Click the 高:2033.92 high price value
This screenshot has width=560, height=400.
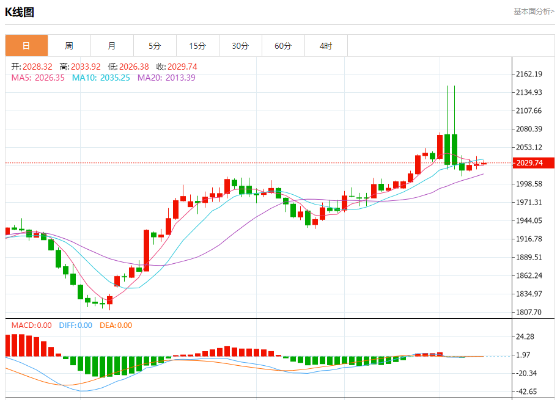80,67
